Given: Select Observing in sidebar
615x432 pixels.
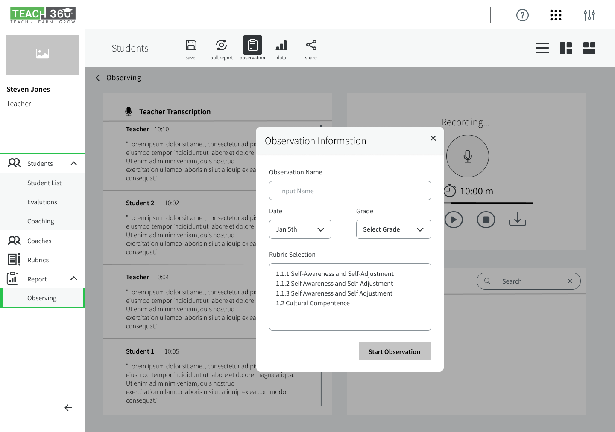Looking at the screenshot, I should click(42, 298).
